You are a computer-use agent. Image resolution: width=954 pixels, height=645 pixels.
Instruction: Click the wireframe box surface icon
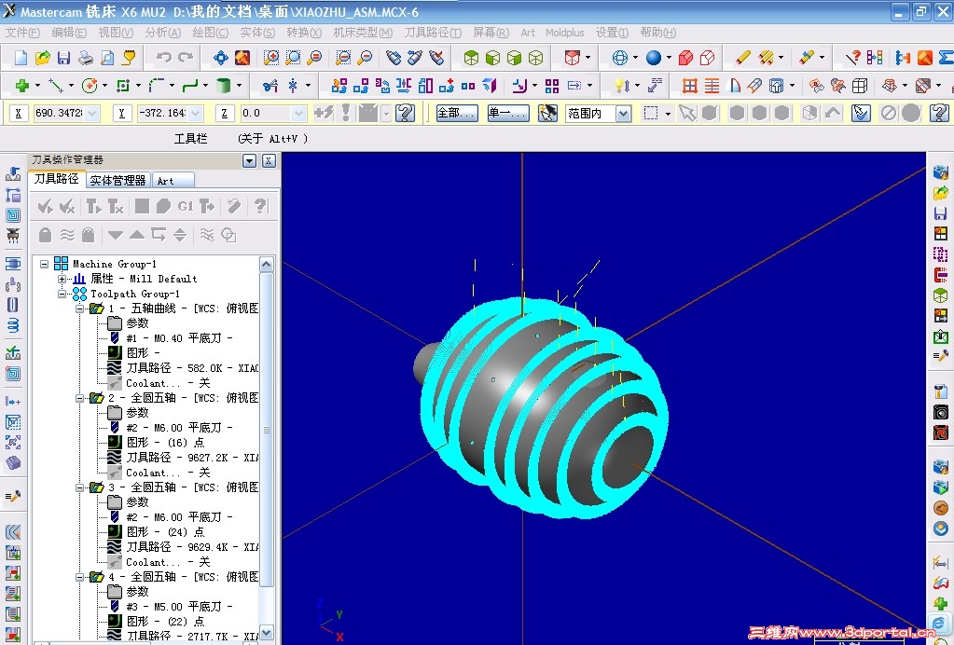point(860,86)
